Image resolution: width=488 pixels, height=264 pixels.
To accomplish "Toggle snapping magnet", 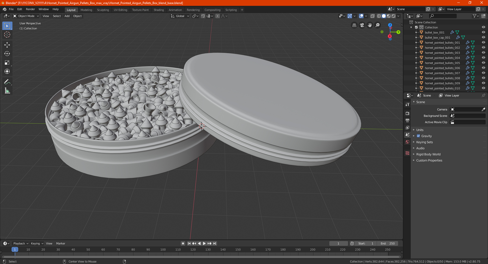I will 203,16.
